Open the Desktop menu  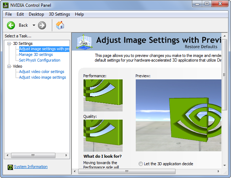tap(36, 14)
